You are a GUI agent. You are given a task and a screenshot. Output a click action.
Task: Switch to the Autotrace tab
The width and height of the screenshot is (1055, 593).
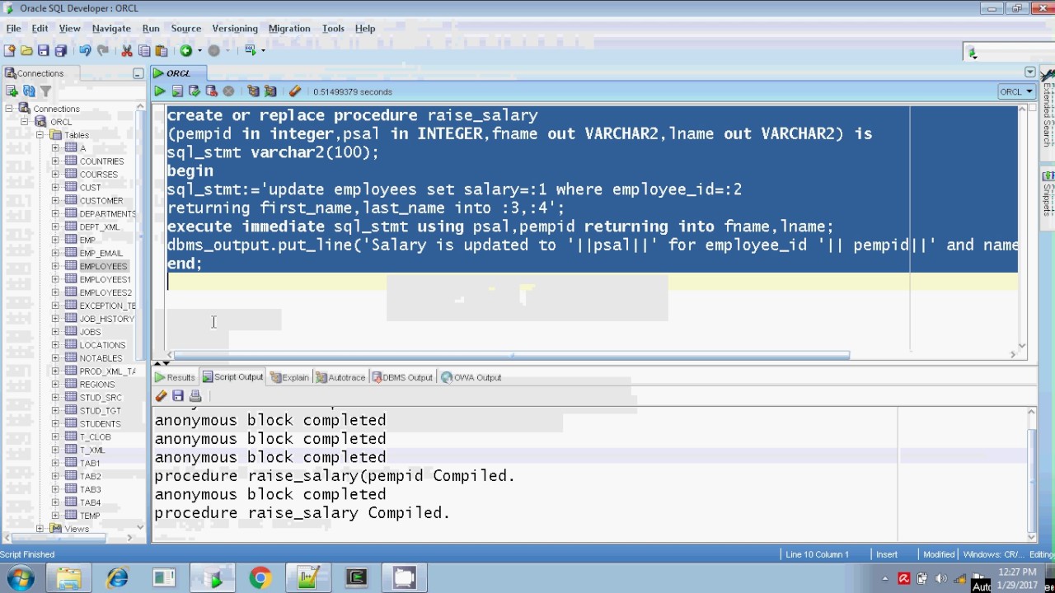(340, 377)
